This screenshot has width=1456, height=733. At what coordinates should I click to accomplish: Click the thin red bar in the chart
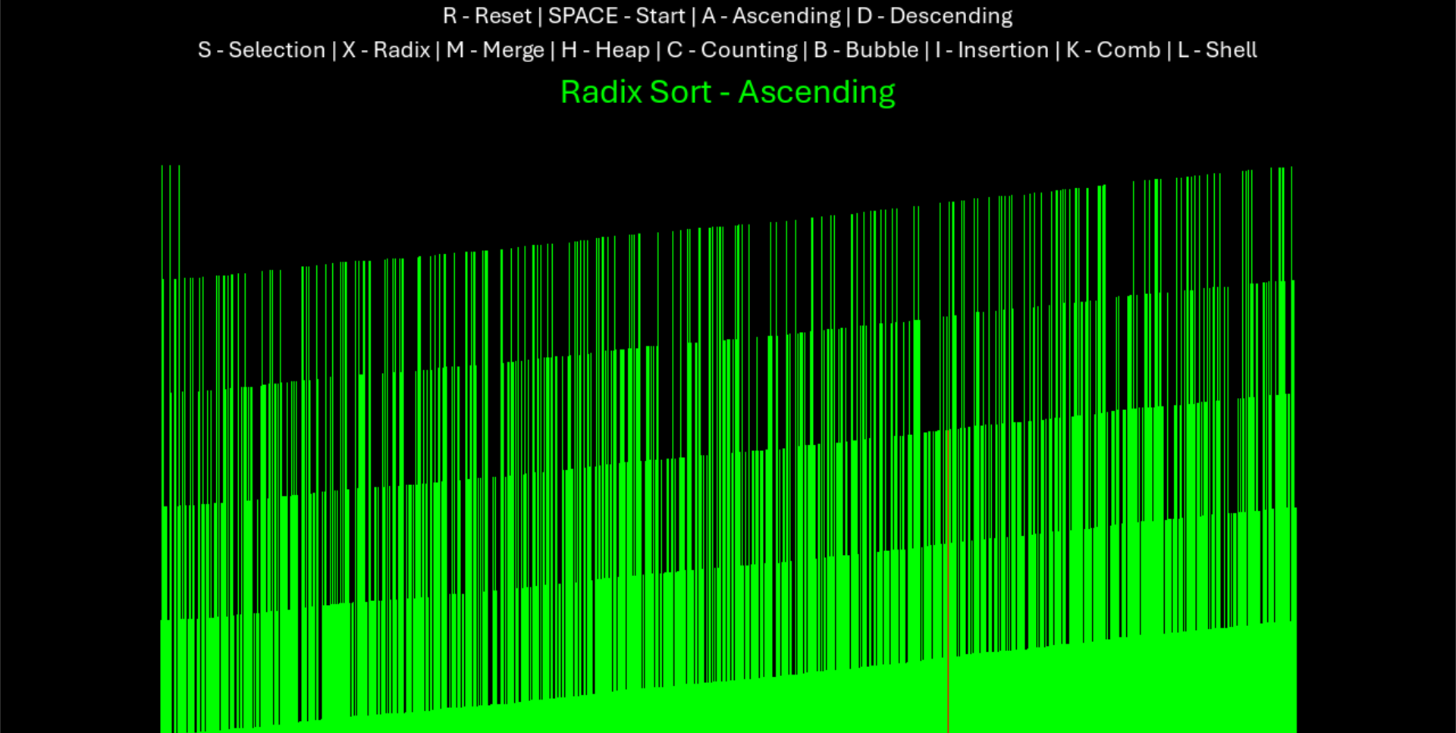[948, 581]
